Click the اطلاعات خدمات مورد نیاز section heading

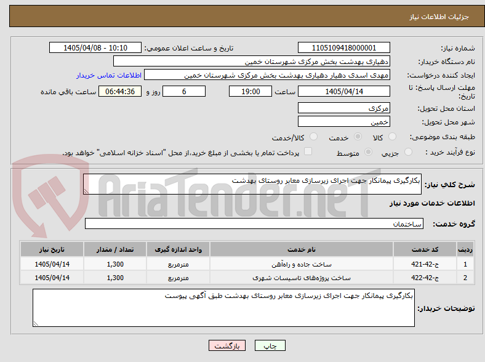point(432,203)
